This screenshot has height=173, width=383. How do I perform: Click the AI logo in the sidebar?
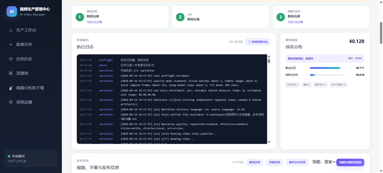pos(11,11)
